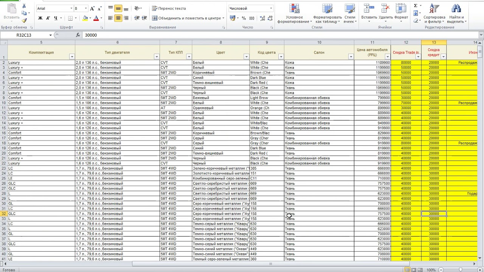The image size is (484, 272).
Task: Open the R32C13 name box dropdown
Action: point(51,35)
